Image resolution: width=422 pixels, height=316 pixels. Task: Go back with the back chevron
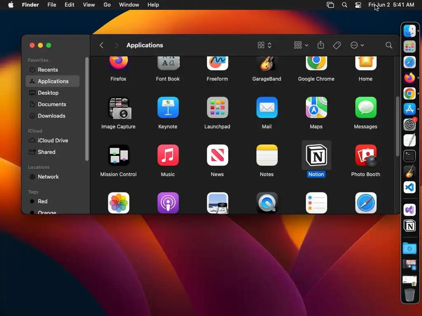click(101, 45)
